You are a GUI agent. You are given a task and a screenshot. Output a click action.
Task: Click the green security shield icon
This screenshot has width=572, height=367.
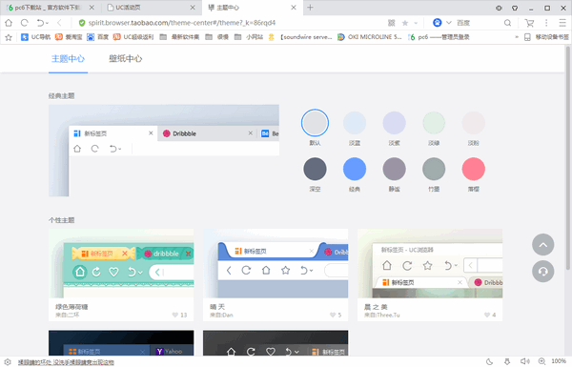click(82, 23)
